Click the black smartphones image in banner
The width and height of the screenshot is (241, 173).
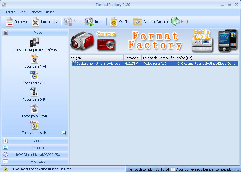pos(227,40)
